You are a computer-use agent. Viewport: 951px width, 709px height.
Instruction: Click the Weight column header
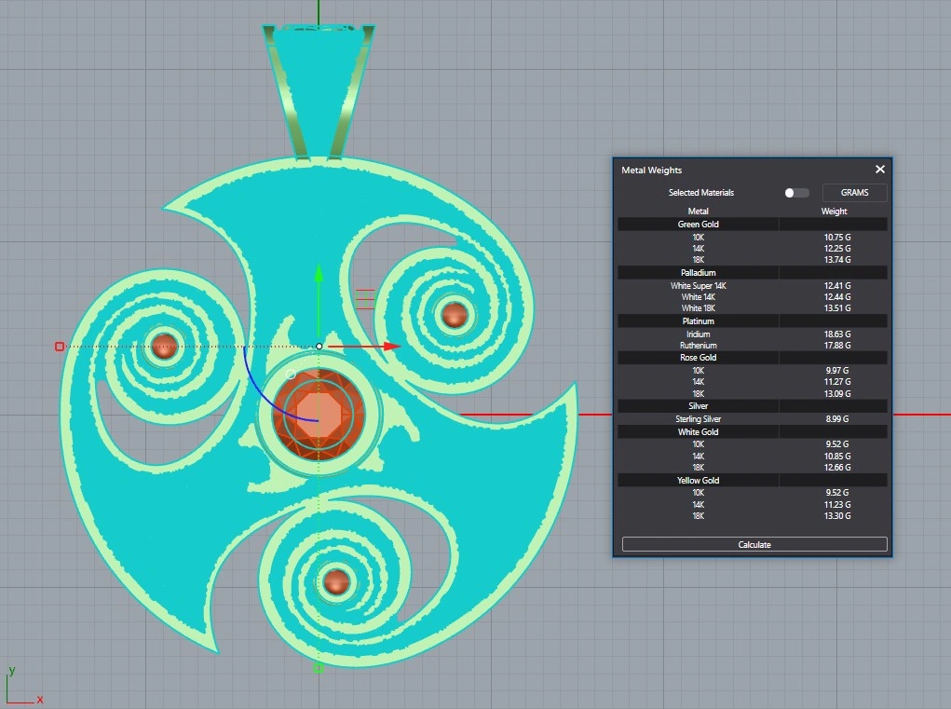tap(834, 211)
